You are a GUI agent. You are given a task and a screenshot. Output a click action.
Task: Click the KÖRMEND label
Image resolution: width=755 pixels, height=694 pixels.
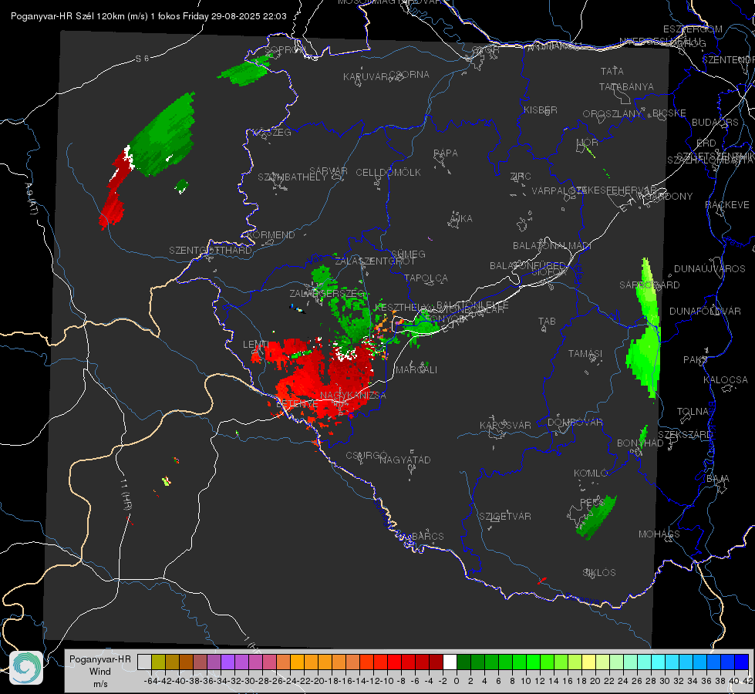[271, 234]
